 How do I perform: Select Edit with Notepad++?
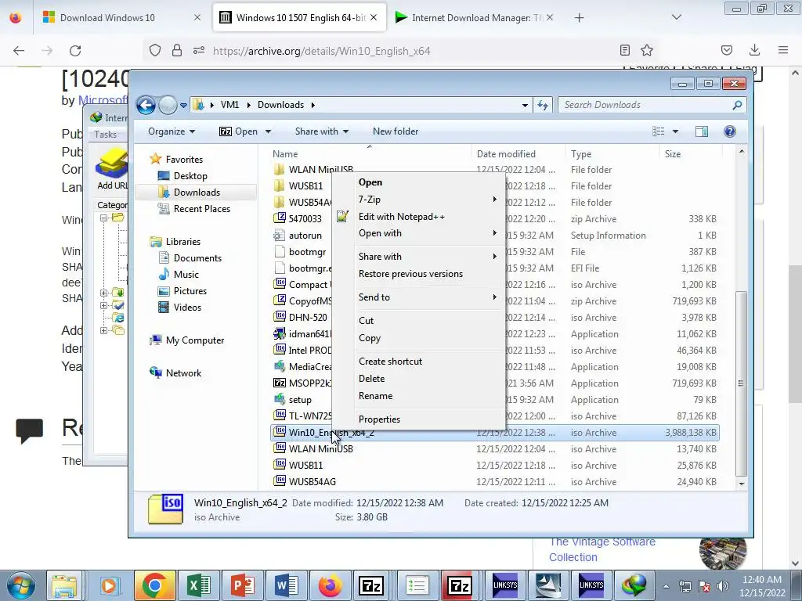[x=402, y=217]
